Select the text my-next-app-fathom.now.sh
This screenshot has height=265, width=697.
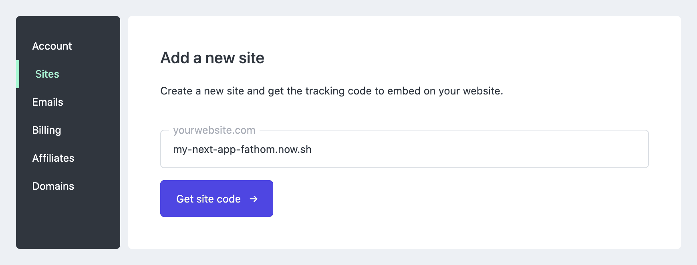[x=242, y=149]
